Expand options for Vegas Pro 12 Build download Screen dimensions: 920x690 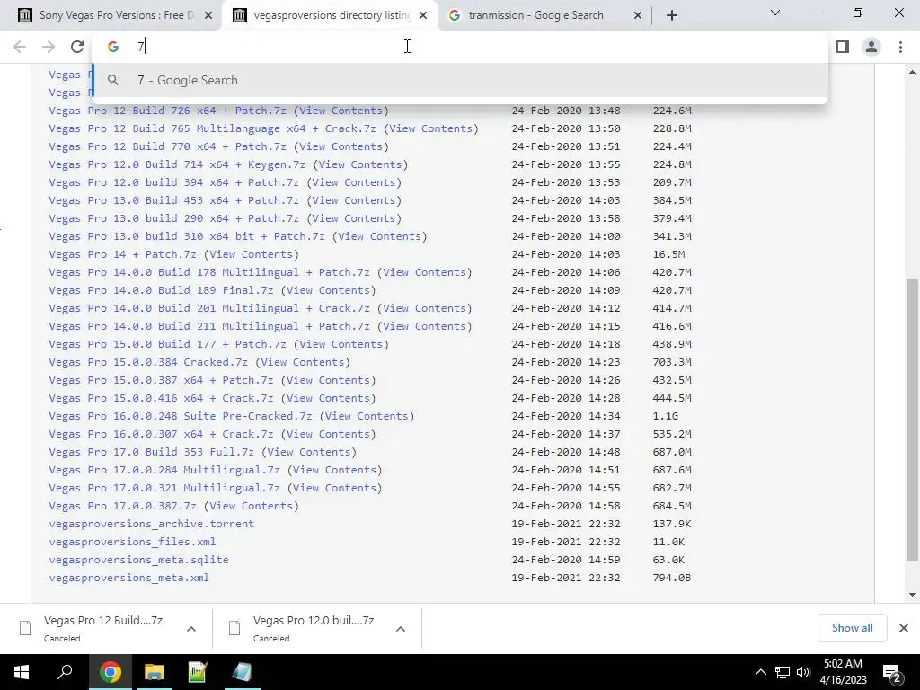[x=191, y=629]
